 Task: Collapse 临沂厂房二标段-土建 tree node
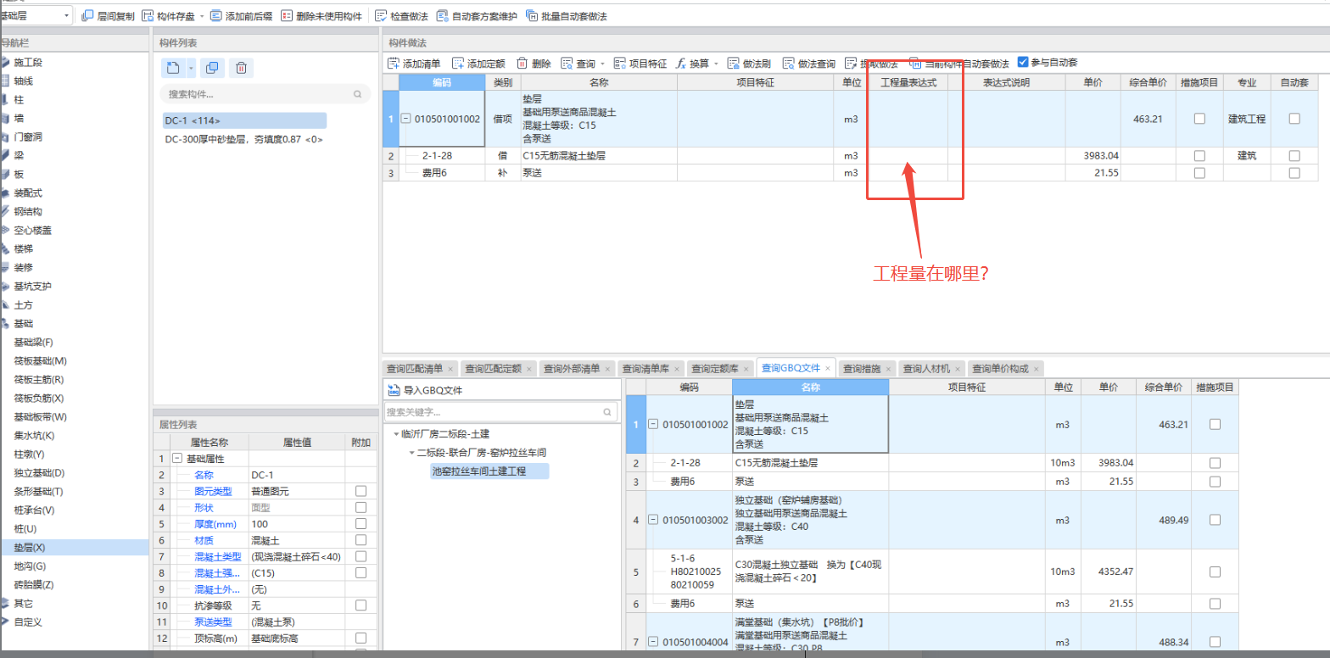(397, 434)
